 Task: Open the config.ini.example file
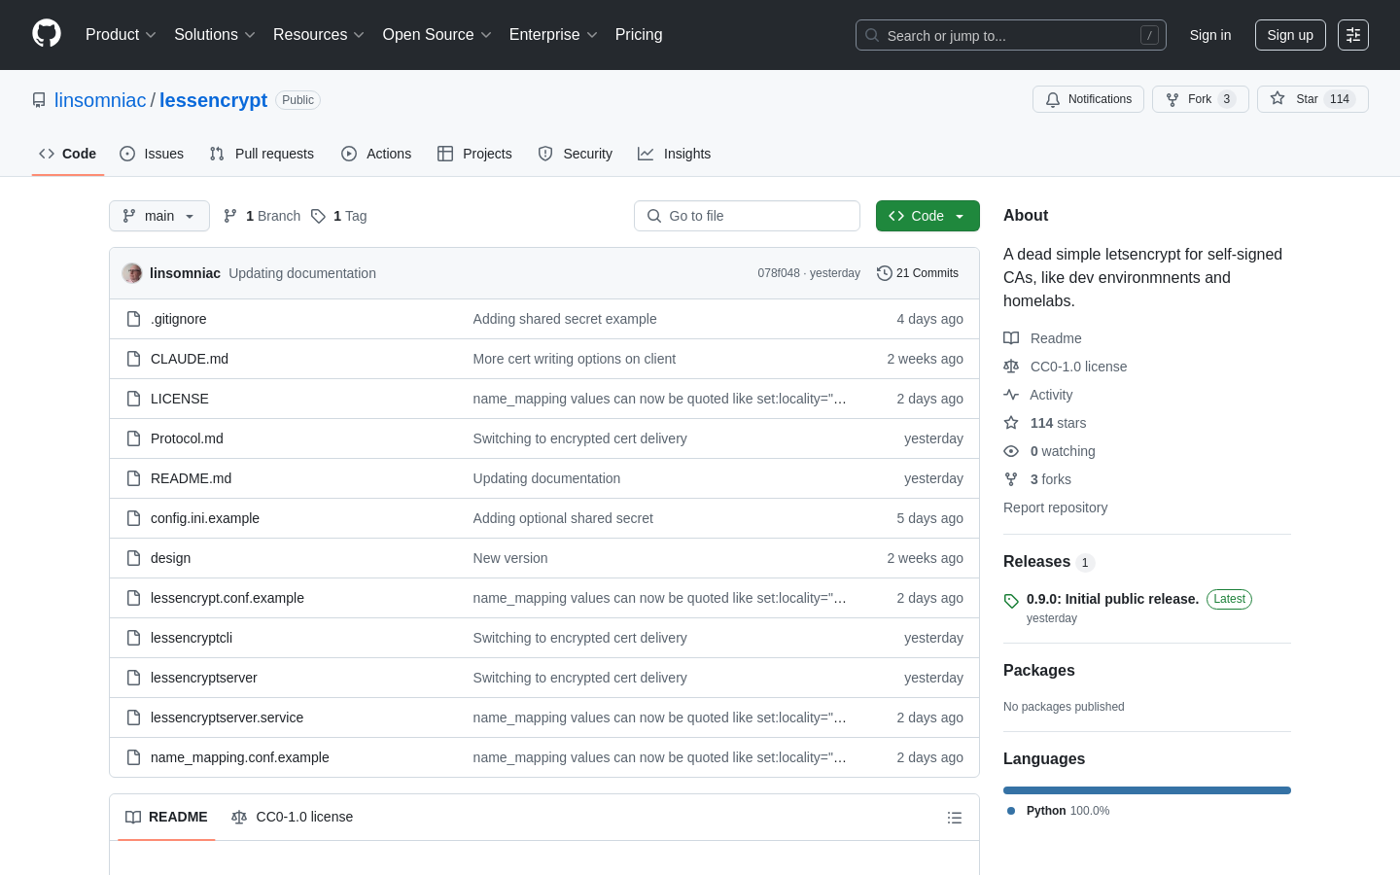(205, 518)
